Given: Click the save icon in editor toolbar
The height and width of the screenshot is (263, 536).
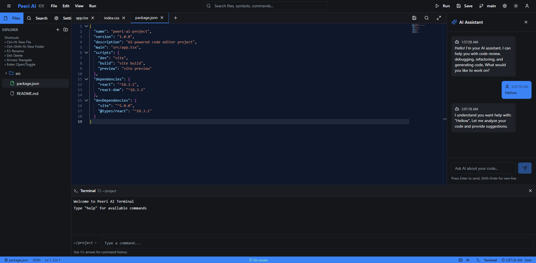Looking at the screenshot, I should pyautogui.click(x=414, y=18).
